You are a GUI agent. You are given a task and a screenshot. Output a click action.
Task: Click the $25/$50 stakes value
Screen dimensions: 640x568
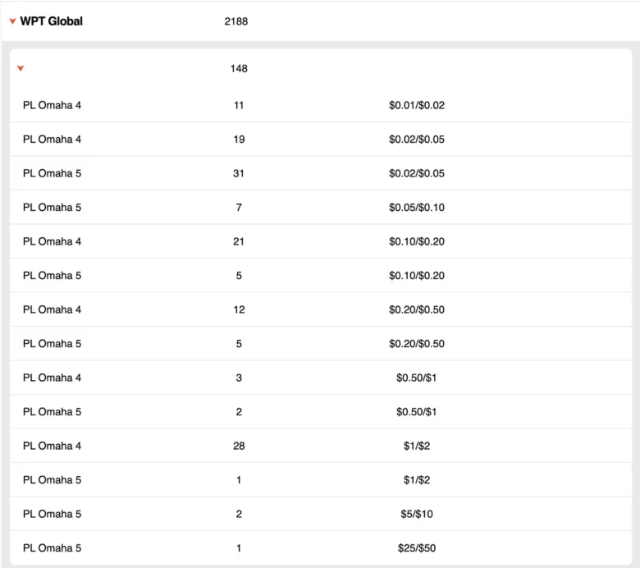416,548
